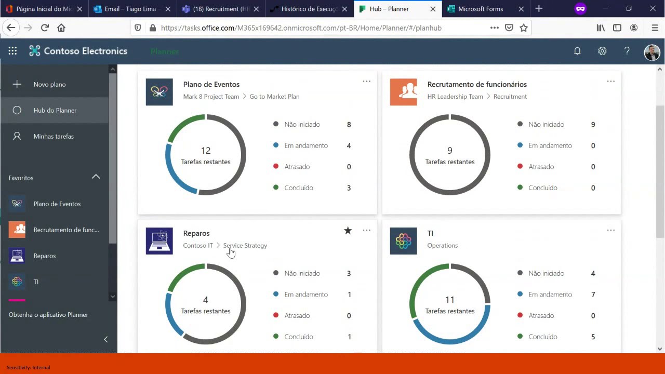Click the plus icon for Novo plano
This screenshot has width=665, height=374.
click(x=17, y=84)
